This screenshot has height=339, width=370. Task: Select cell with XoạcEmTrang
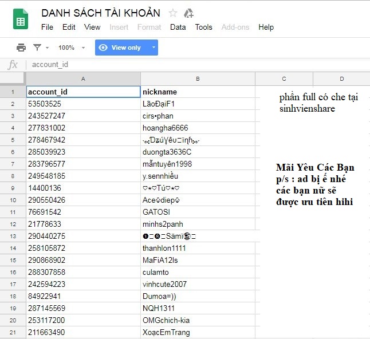(198, 332)
